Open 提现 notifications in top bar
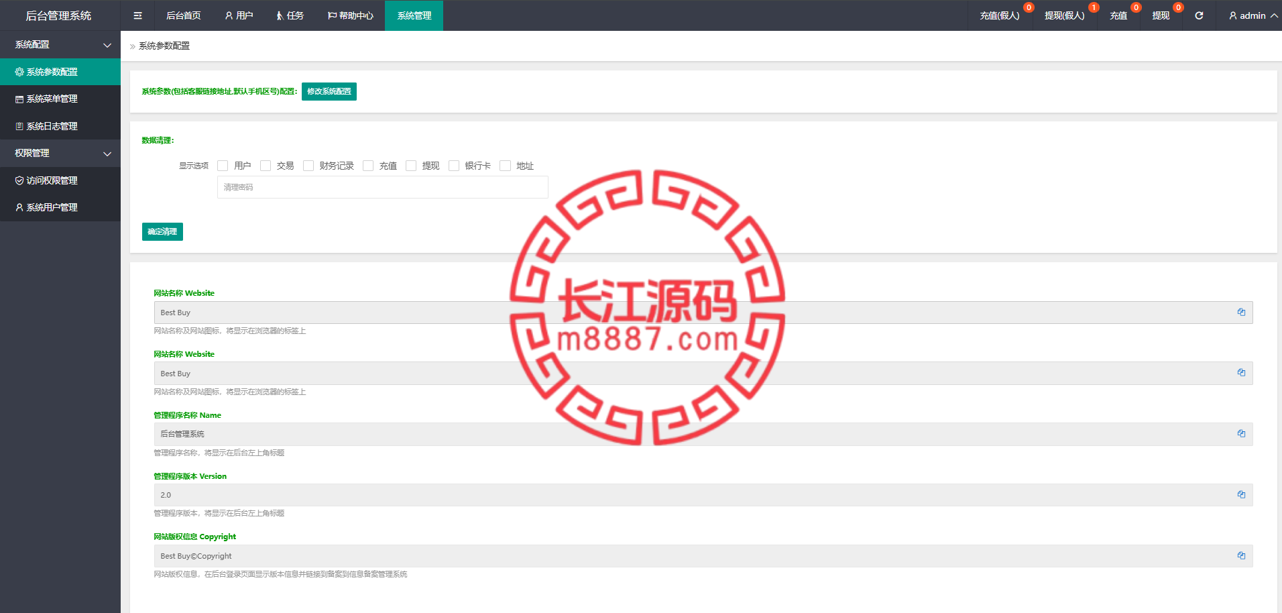The image size is (1282, 613). pos(1161,15)
